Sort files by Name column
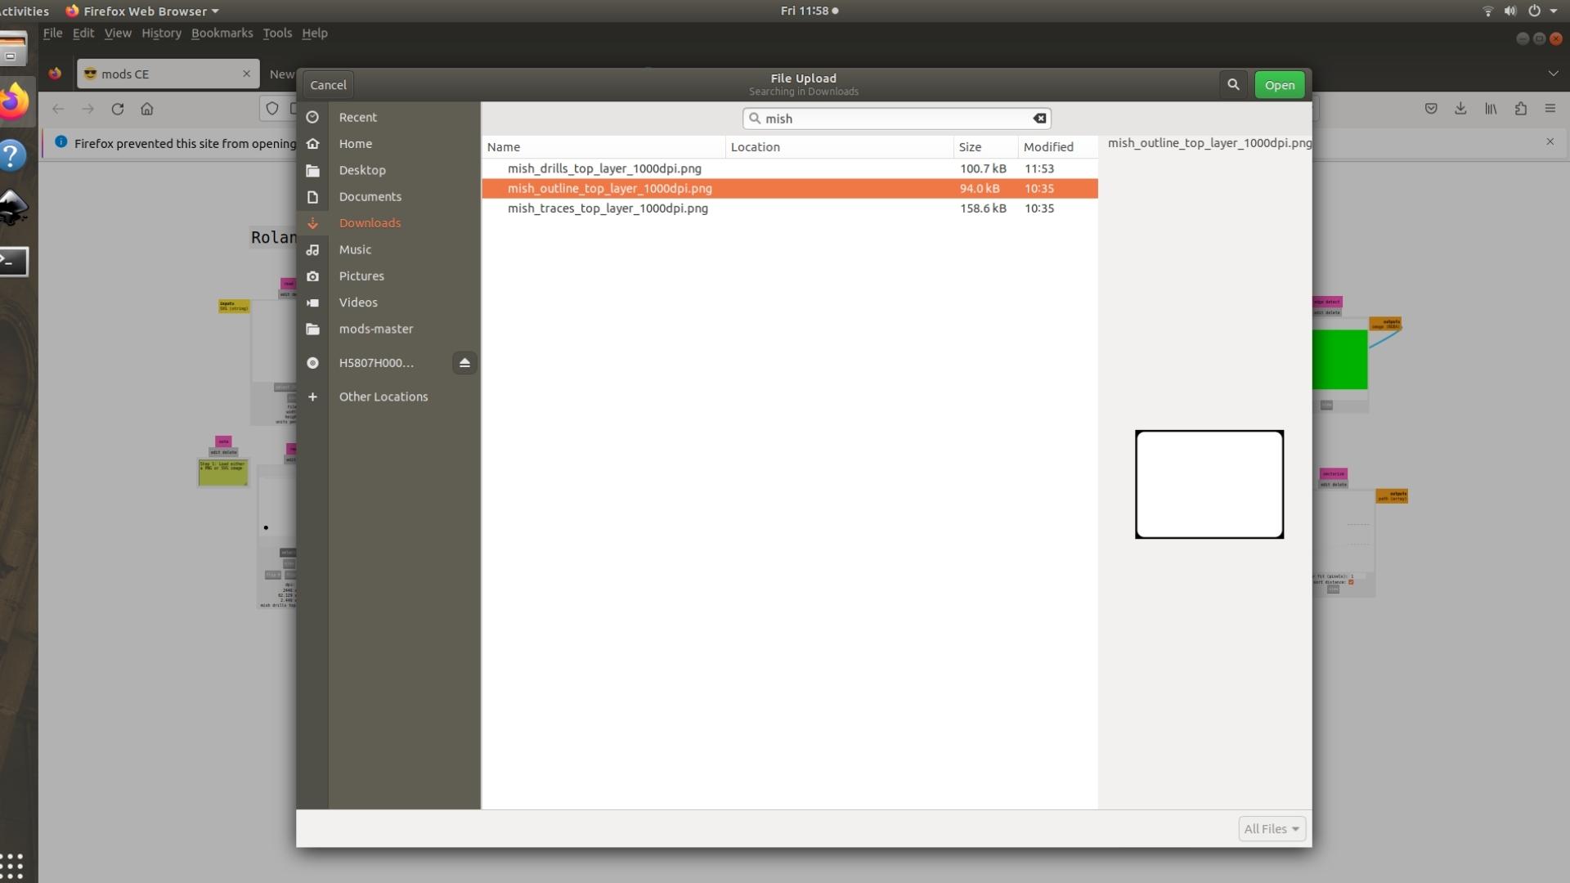This screenshot has width=1570, height=883. (504, 147)
